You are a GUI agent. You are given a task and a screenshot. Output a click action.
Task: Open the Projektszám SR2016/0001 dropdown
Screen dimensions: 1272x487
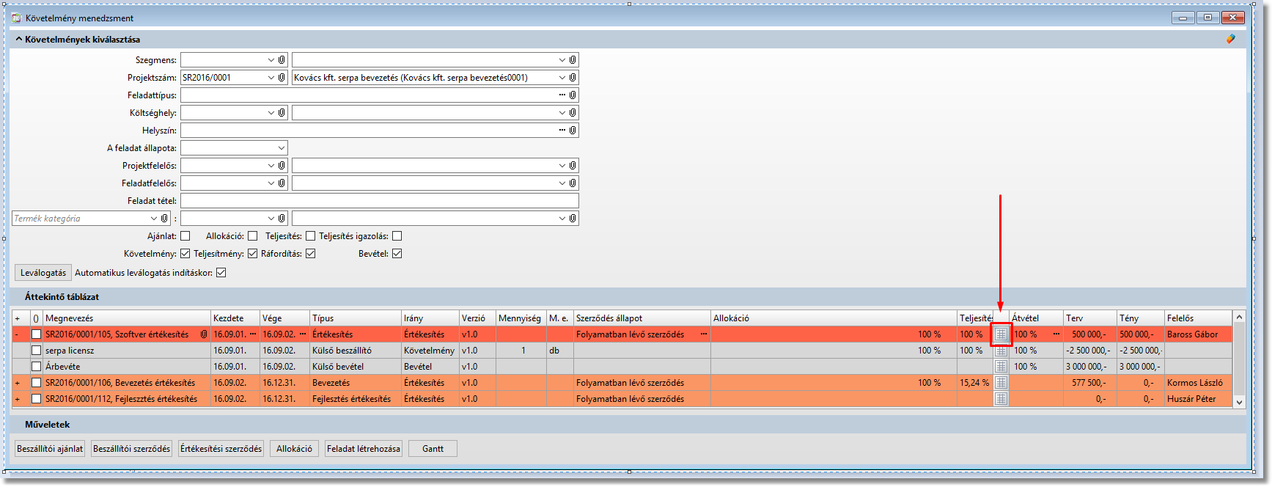(271, 78)
